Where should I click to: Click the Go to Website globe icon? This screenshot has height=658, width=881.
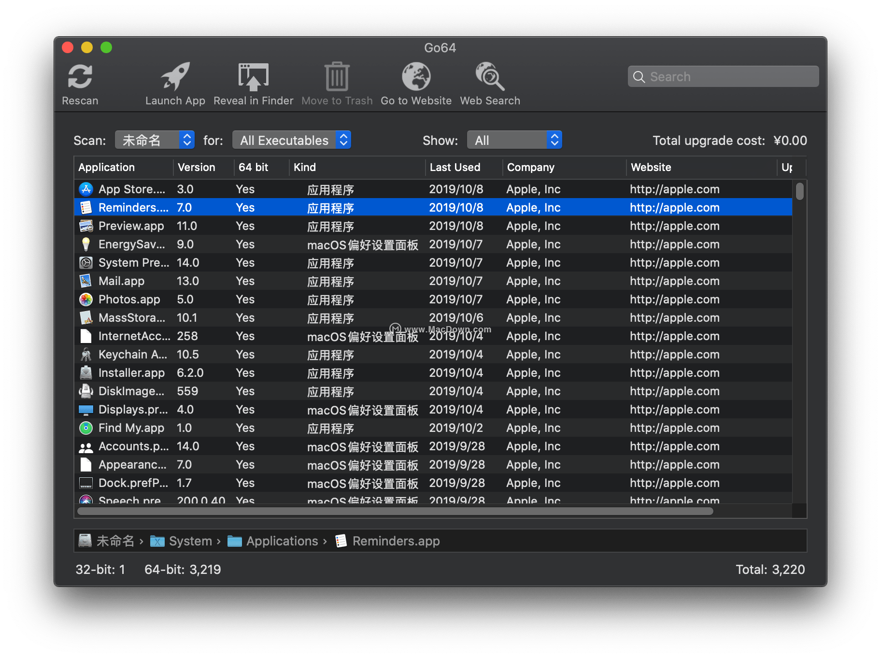point(416,76)
